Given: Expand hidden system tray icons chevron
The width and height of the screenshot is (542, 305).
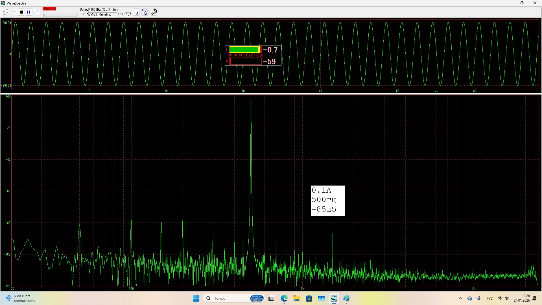Looking at the screenshot, I should (461, 298).
